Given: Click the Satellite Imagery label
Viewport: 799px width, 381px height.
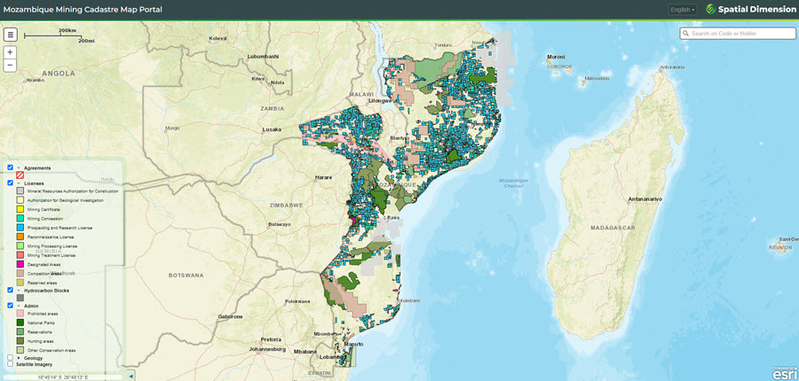Looking at the screenshot, I should [x=34, y=364].
